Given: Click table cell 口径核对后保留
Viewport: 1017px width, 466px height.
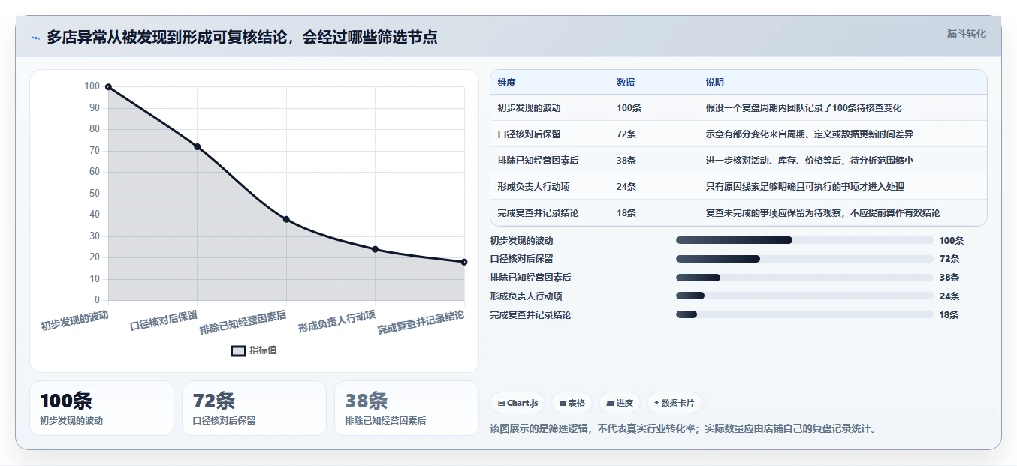Looking at the screenshot, I should (x=529, y=134).
